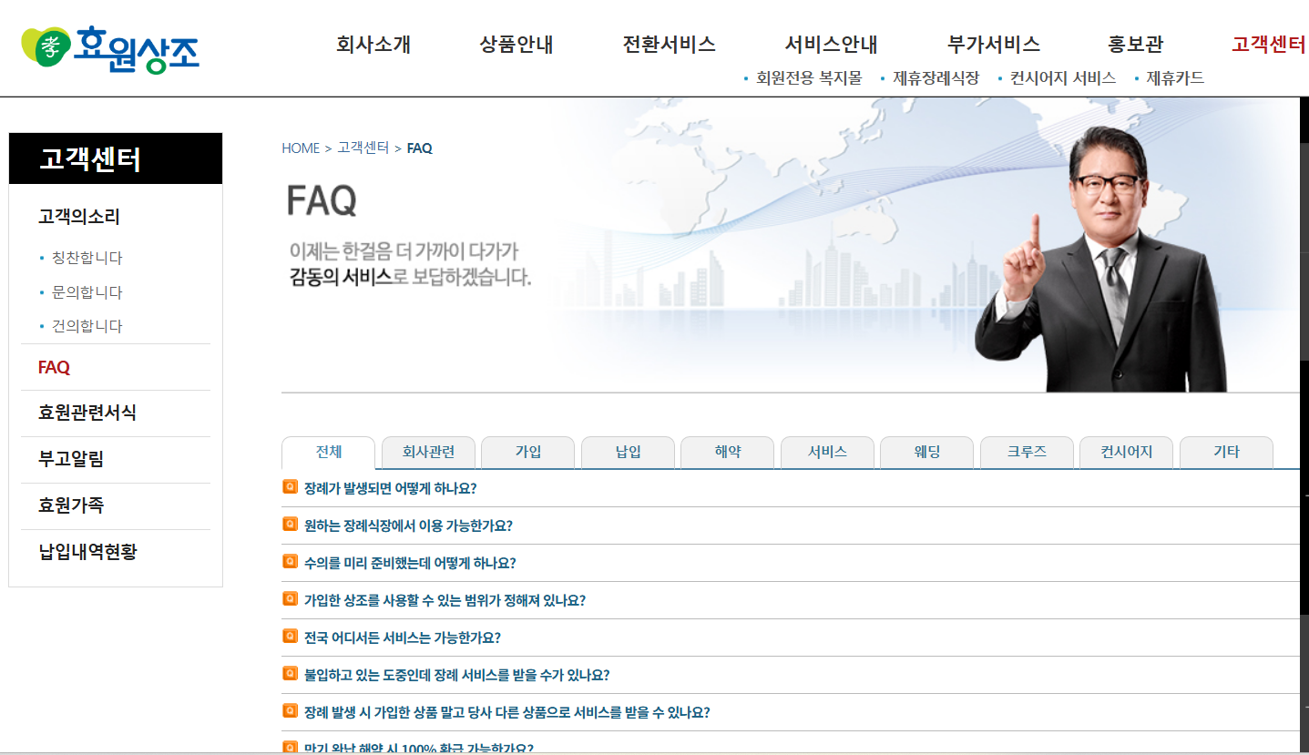The image size is (1309, 755).
Task: Expand question 전국 어디서든 서비스는 가능한가요?
Action: 403,638
